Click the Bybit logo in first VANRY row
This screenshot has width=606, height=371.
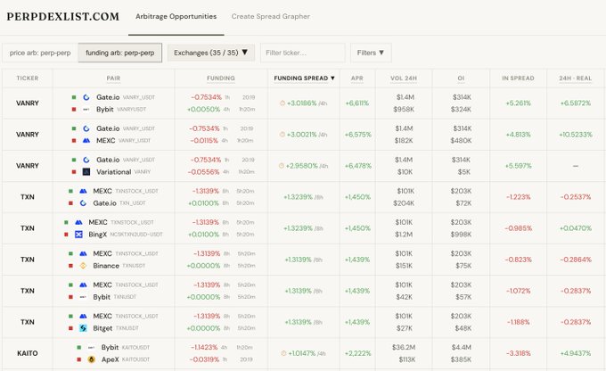pyautogui.click(x=86, y=110)
